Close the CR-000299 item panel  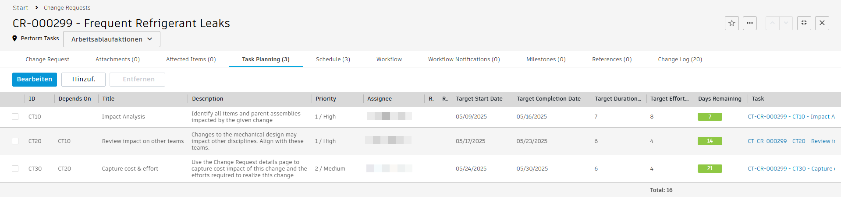point(822,23)
